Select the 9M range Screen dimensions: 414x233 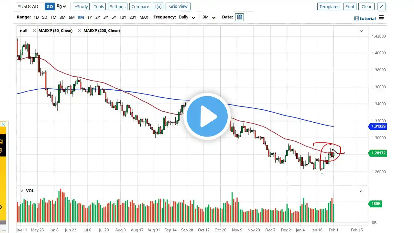pyautogui.click(x=81, y=17)
